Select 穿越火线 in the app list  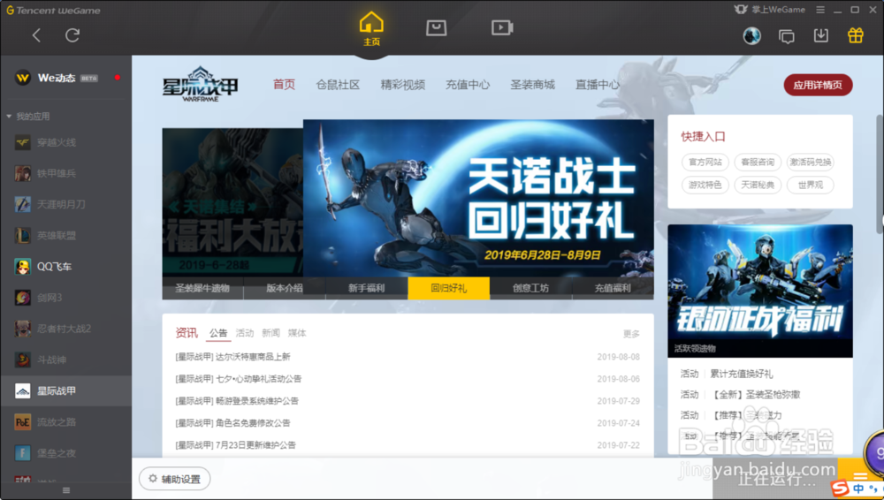(x=66, y=142)
